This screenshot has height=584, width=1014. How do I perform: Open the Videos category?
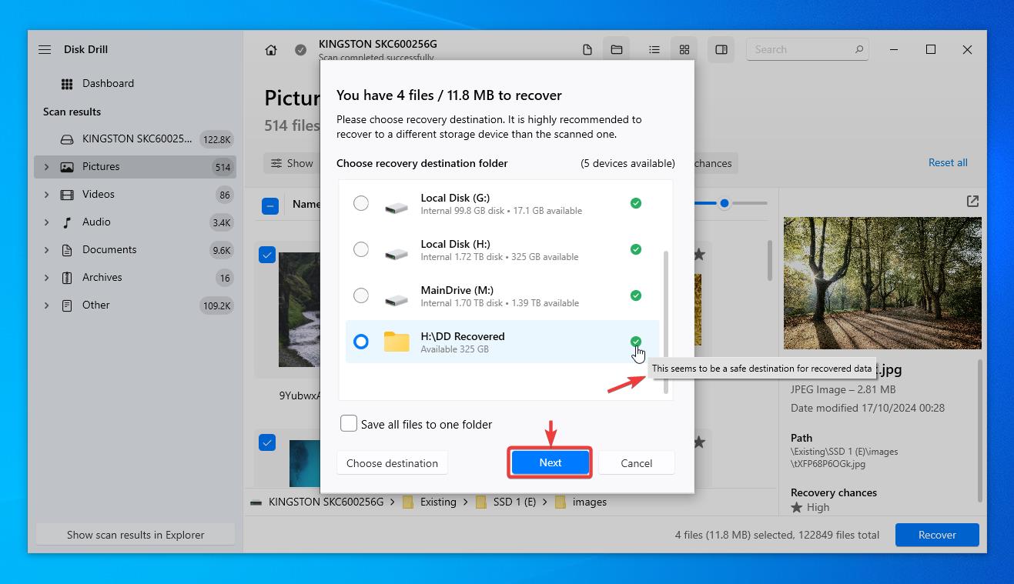135,195
